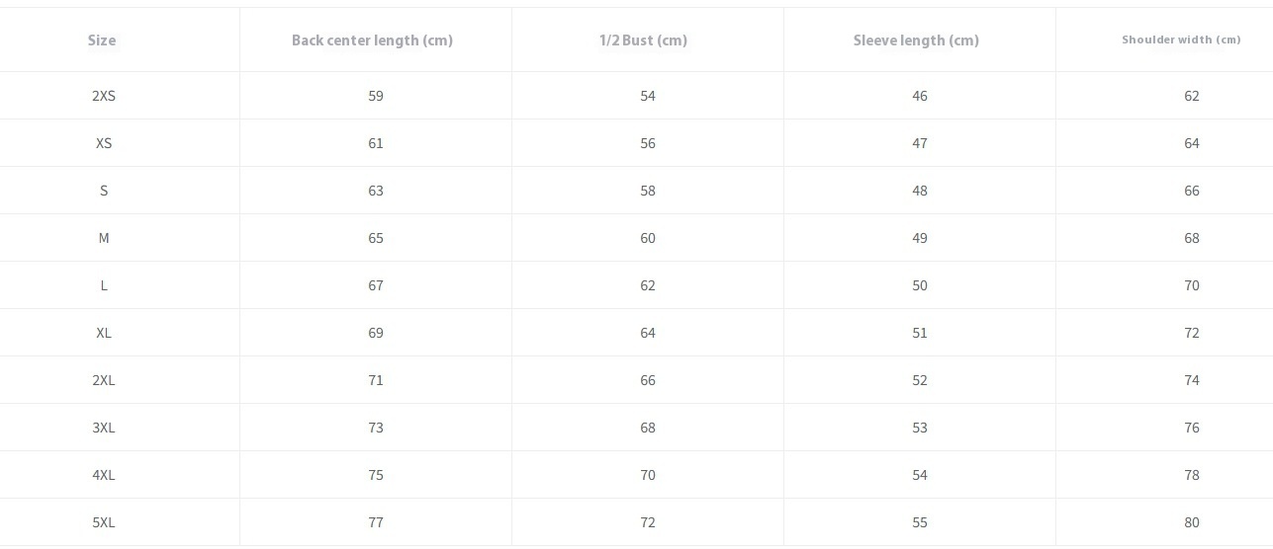Select the 2XS size row label
This screenshot has width=1273, height=549.
[x=104, y=96]
